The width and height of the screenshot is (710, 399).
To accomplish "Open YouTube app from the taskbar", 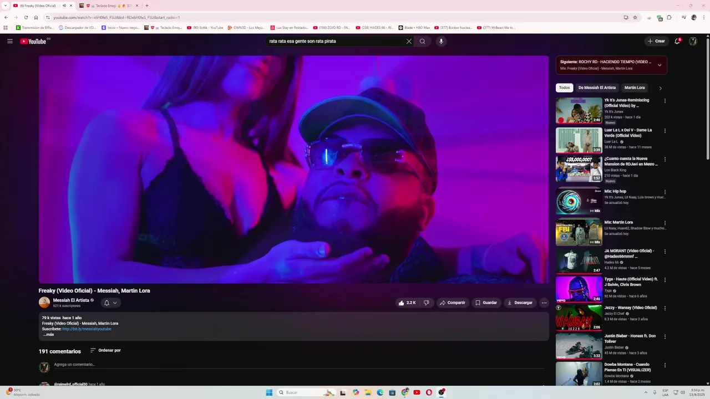I will click(x=417, y=392).
